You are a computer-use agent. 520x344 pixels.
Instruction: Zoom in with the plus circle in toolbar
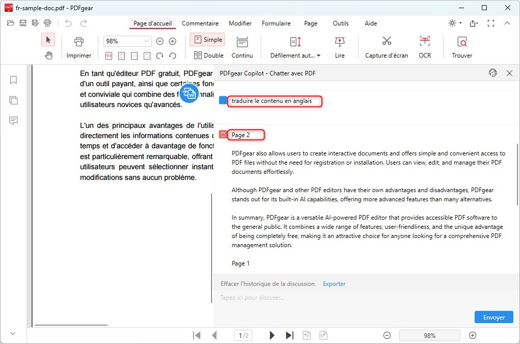[172, 41]
